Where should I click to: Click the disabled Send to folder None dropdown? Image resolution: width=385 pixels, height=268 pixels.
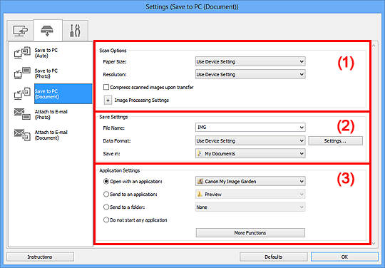(x=250, y=207)
